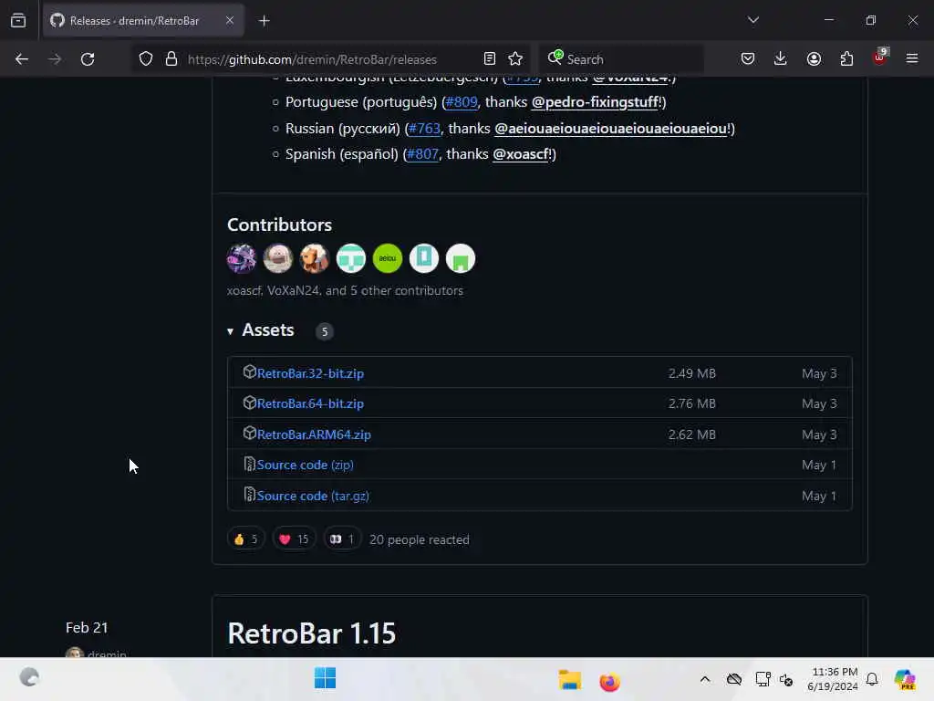Bookmark this page with the star
The image size is (934, 701).
click(515, 59)
